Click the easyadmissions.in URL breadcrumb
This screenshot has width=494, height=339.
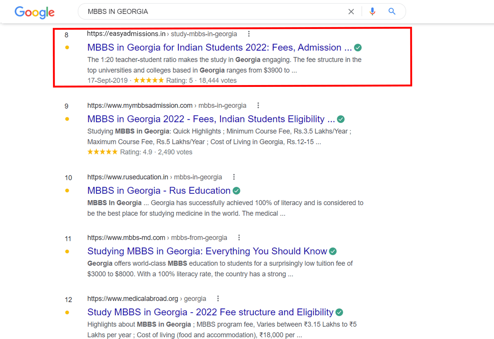[x=162, y=34]
